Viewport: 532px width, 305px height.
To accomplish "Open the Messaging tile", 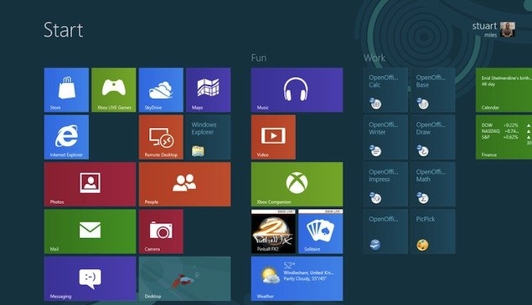I will pos(90,278).
